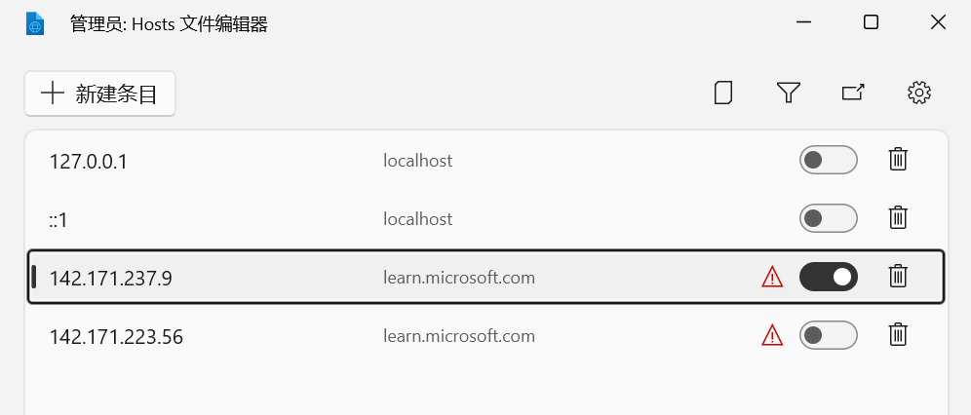The height and width of the screenshot is (415, 971).
Task: Delete the 142.171.237.9 entry
Action: click(898, 277)
